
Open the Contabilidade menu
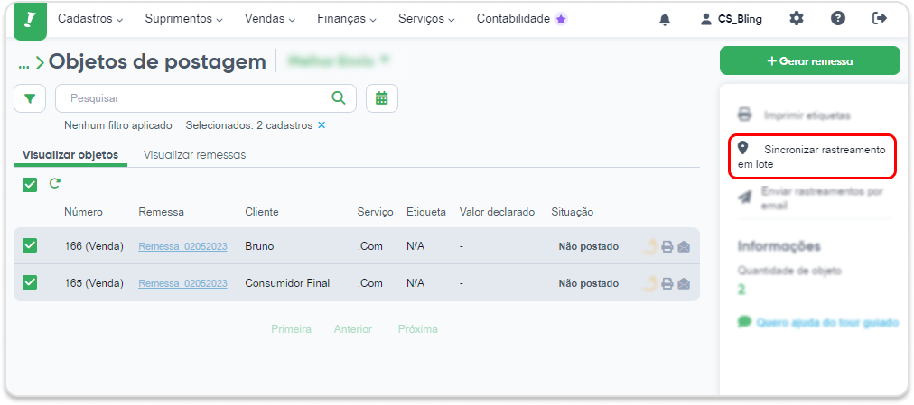pos(514,19)
